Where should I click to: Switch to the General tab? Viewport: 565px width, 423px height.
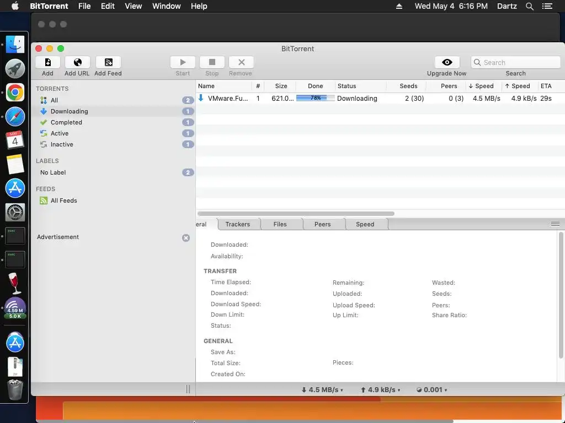pyautogui.click(x=207, y=224)
